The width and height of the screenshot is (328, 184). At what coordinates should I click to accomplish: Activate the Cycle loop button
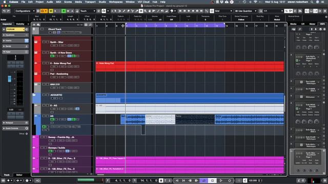click(x=204, y=180)
